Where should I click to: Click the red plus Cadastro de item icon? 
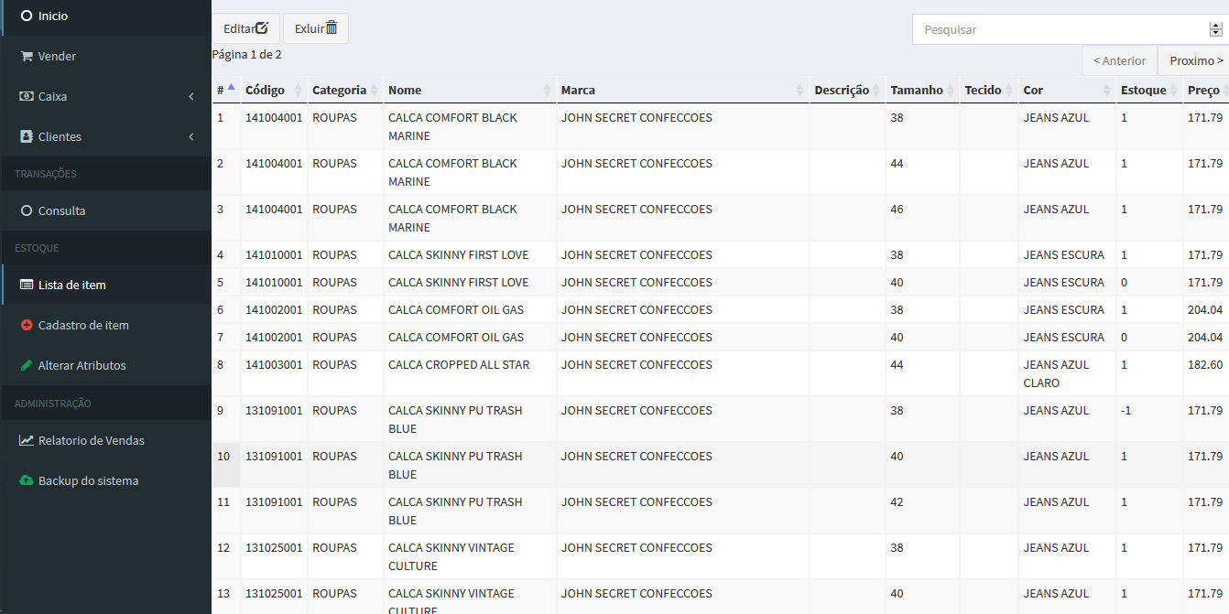(26, 325)
